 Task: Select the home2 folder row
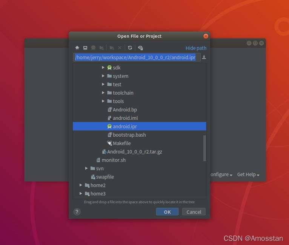[x=139, y=185]
